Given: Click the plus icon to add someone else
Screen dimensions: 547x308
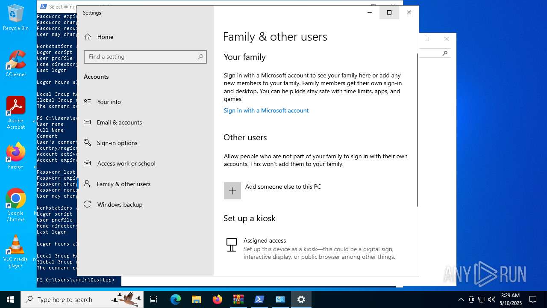Looking at the screenshot, I should click(232, 191).
